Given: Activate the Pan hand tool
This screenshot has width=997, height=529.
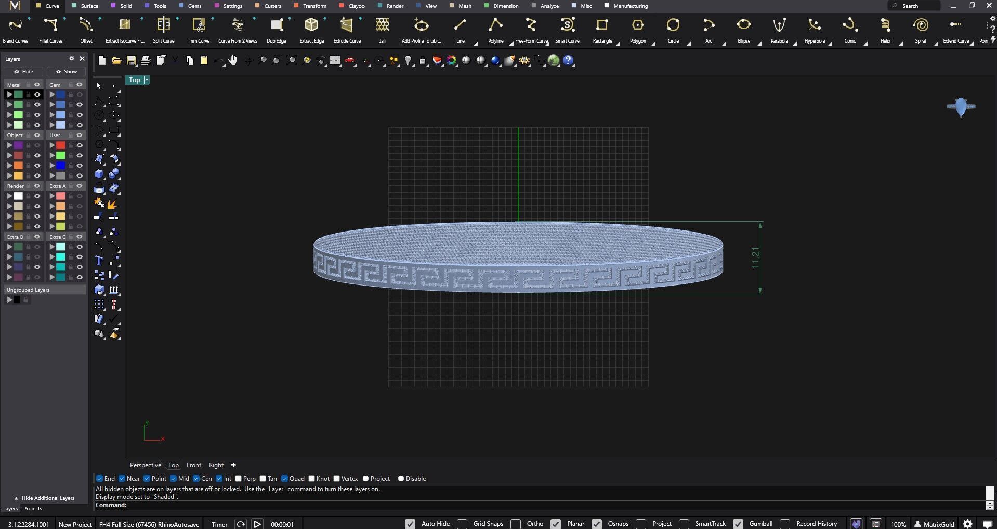Looking at the screenshot, I should (x=233, y=61).
